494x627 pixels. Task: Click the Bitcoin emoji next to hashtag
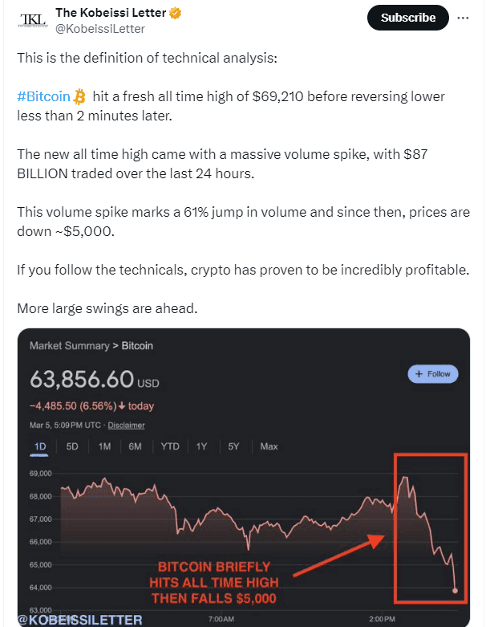tap(80, 96)
